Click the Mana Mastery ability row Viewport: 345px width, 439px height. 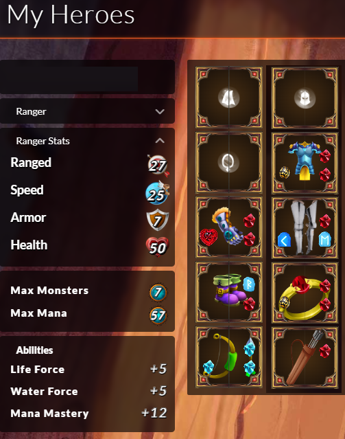coord(88,414)
